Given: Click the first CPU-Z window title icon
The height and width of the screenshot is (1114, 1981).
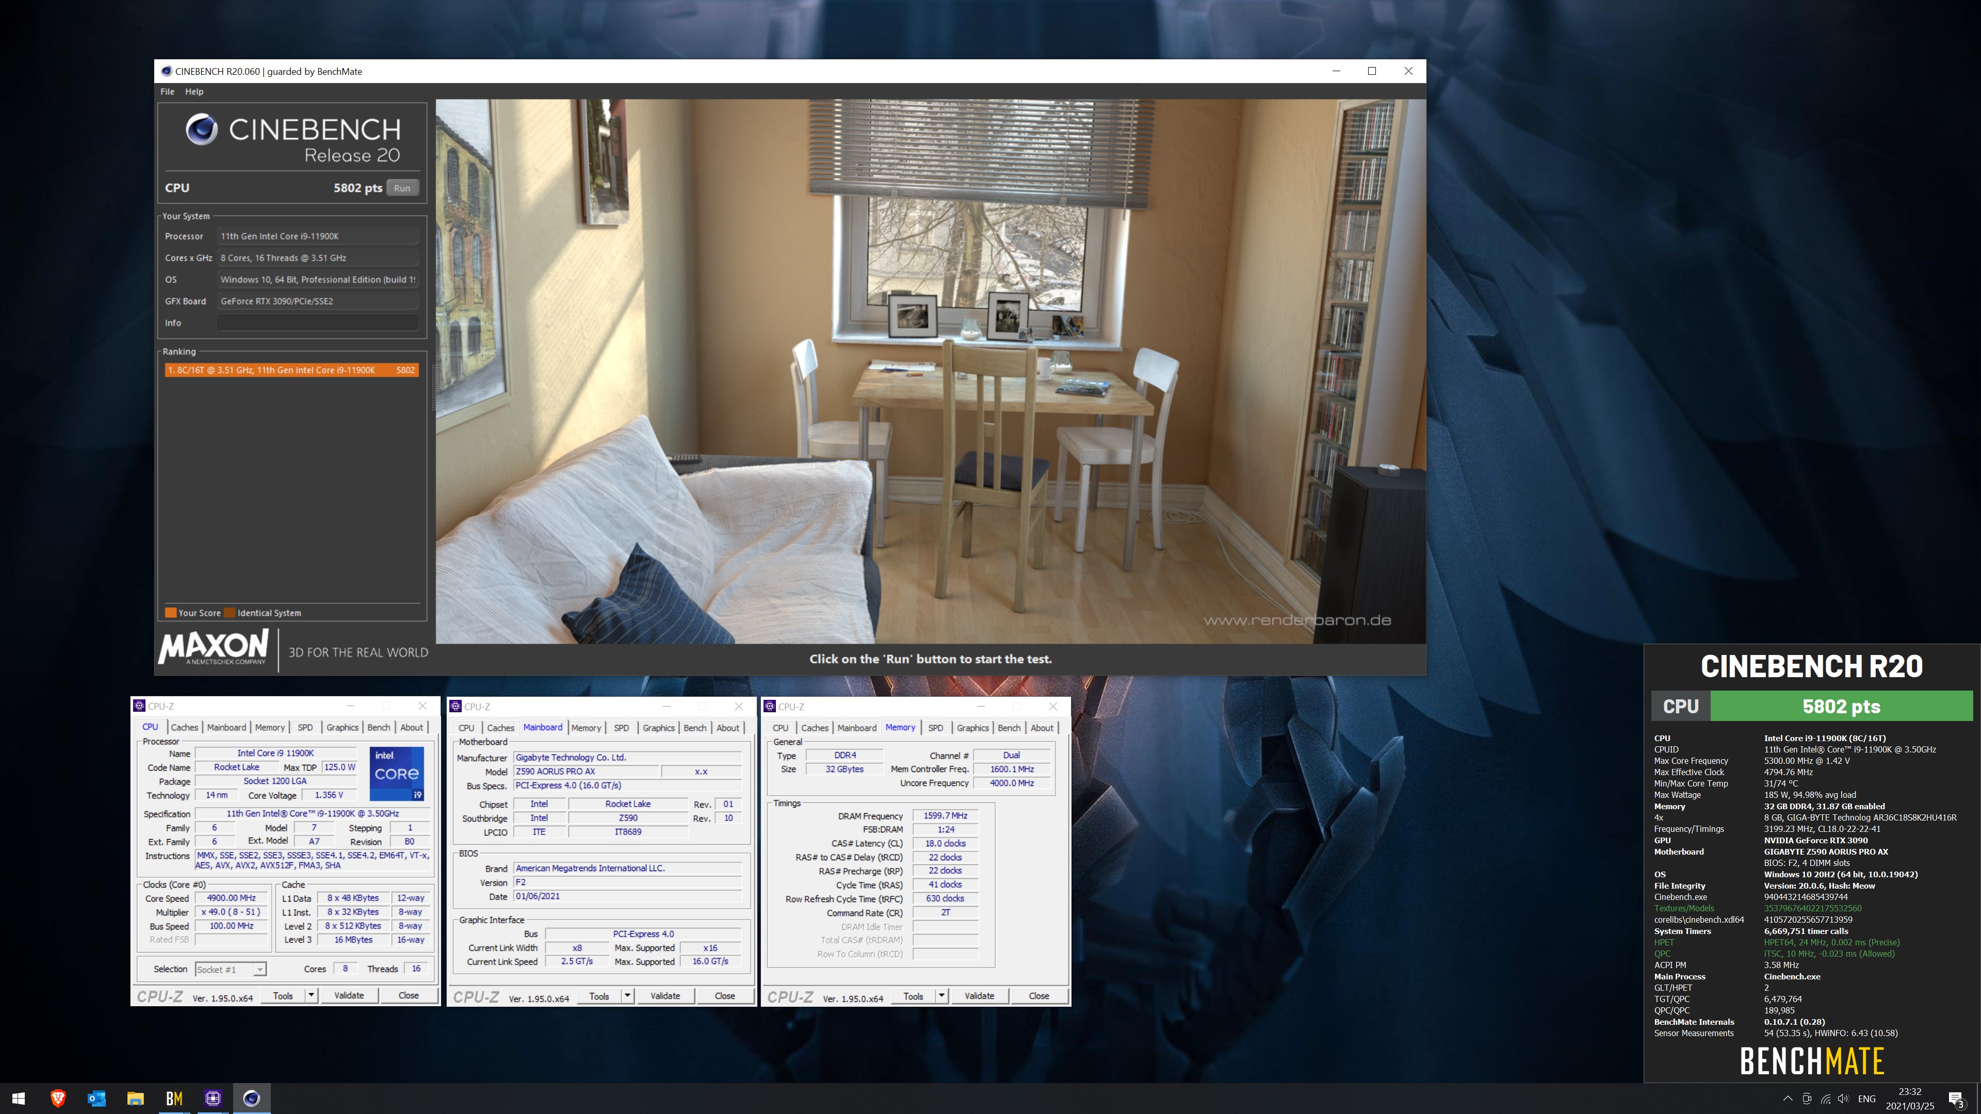Looking at the screenshot, I should pyautogui.click(x=139, y=706).
